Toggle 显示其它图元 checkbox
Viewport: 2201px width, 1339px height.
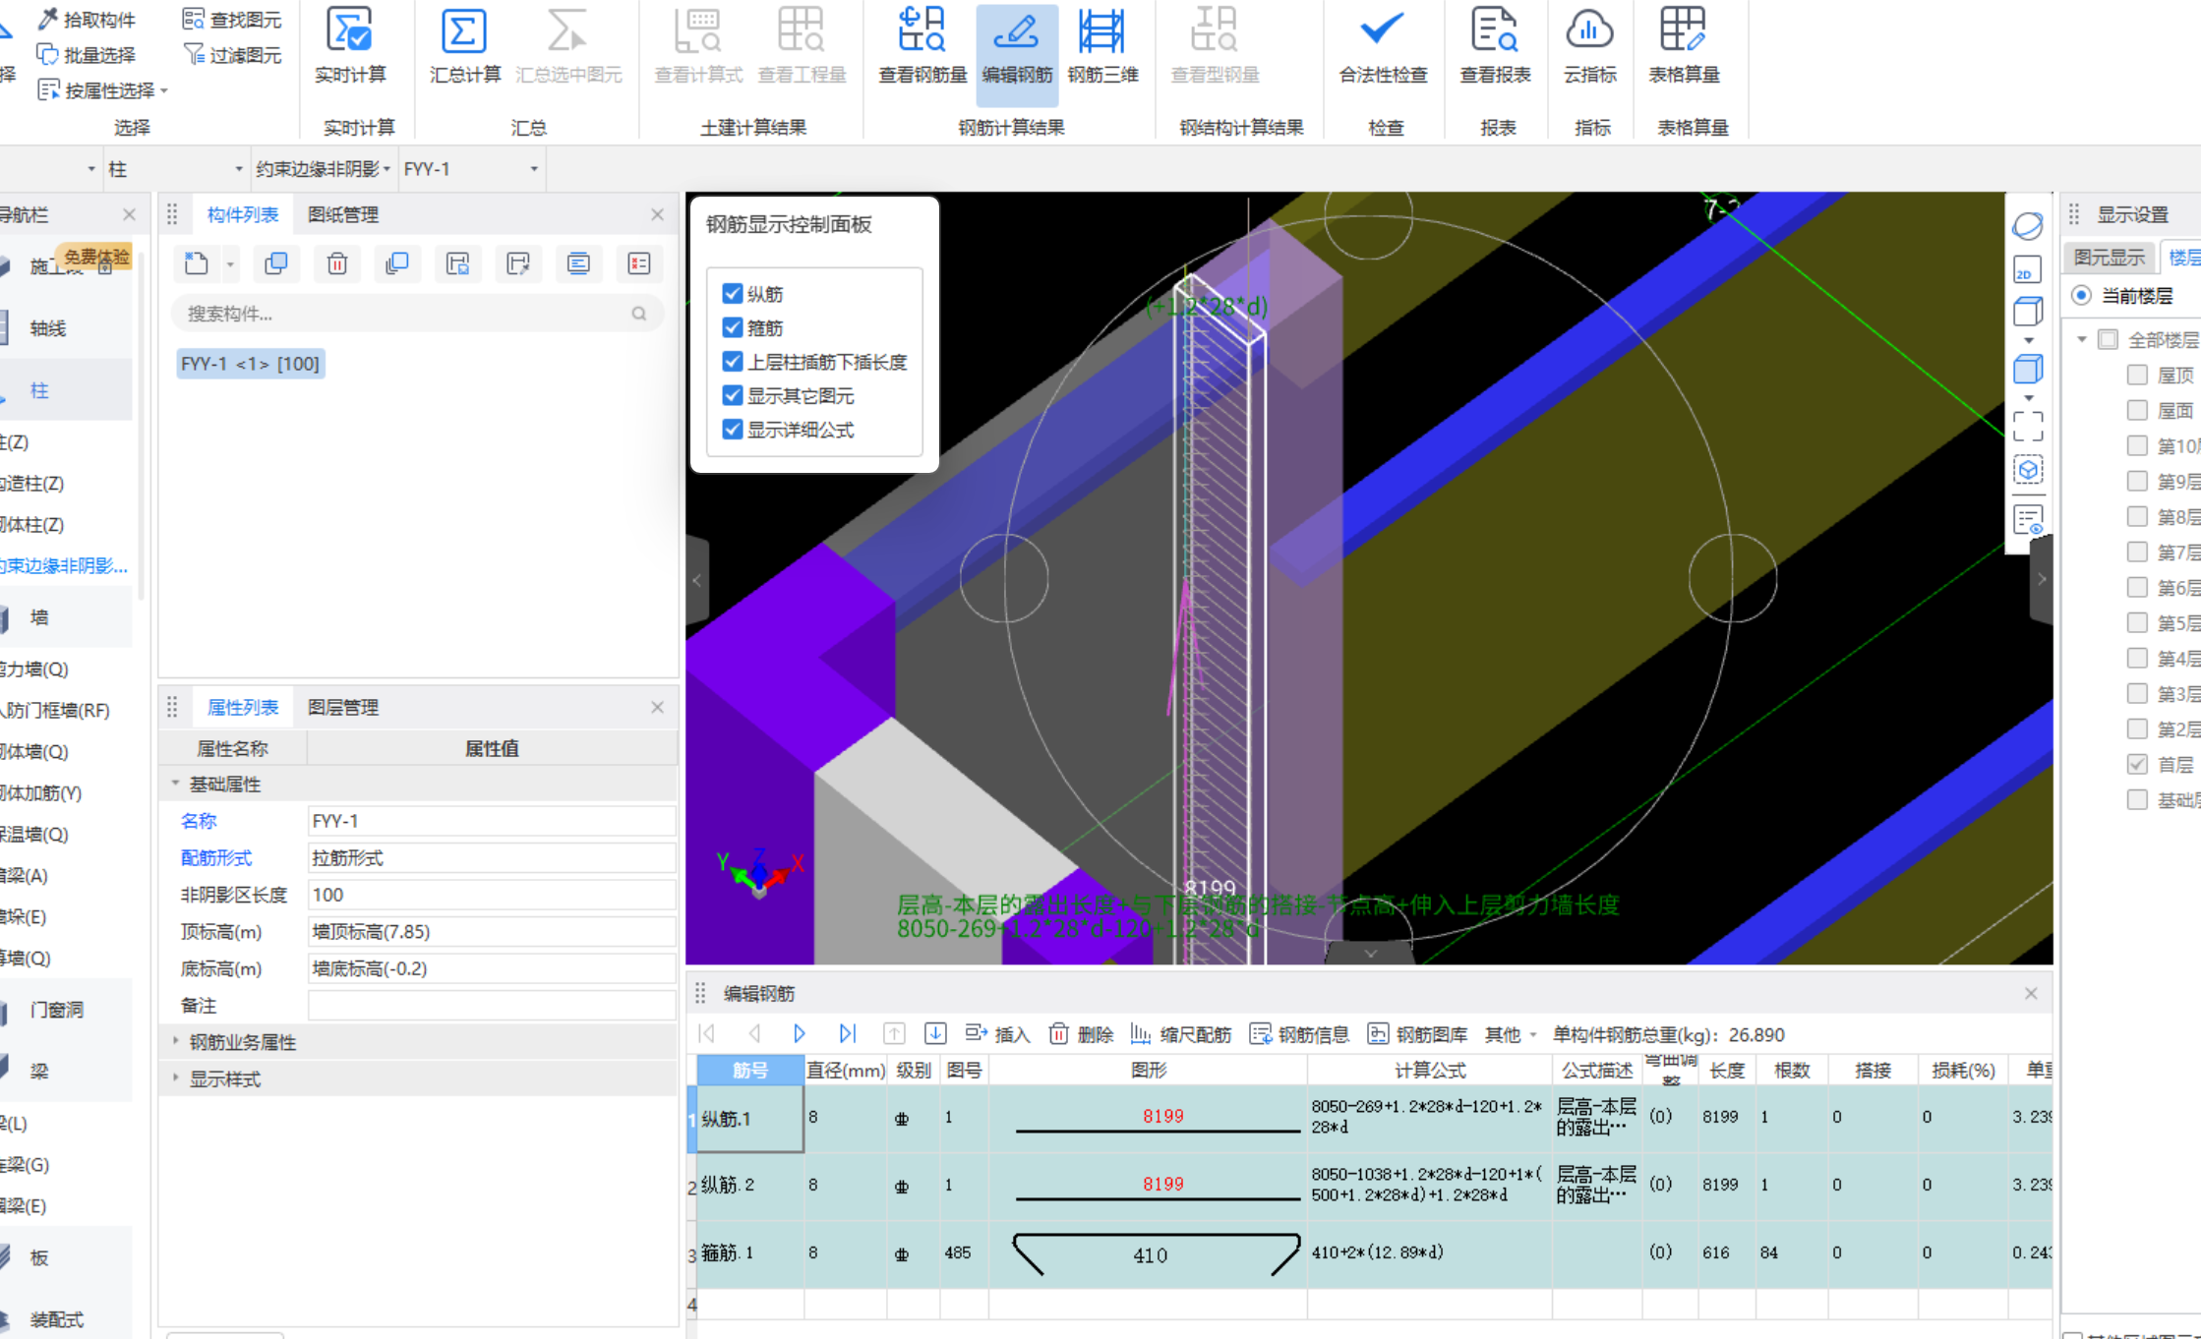(733, 395)
